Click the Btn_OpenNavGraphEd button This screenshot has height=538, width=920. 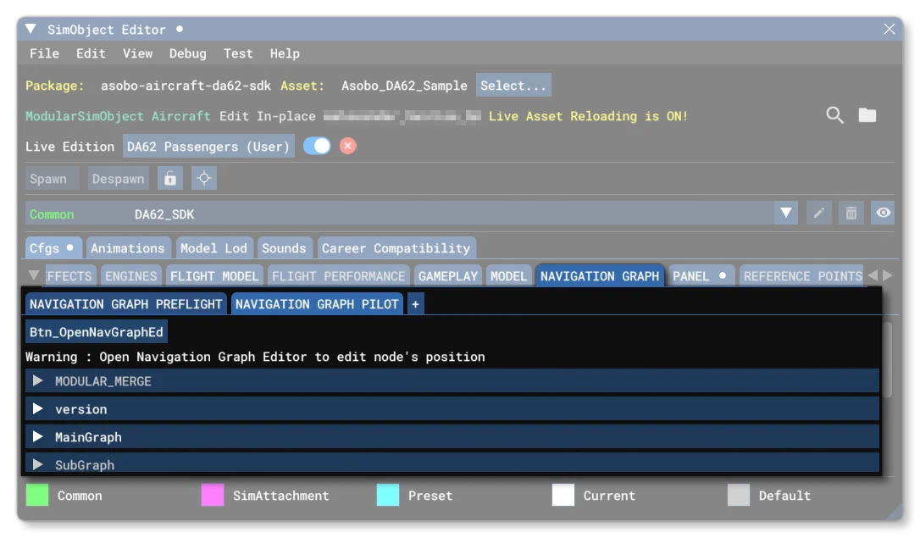click(97, 331)
